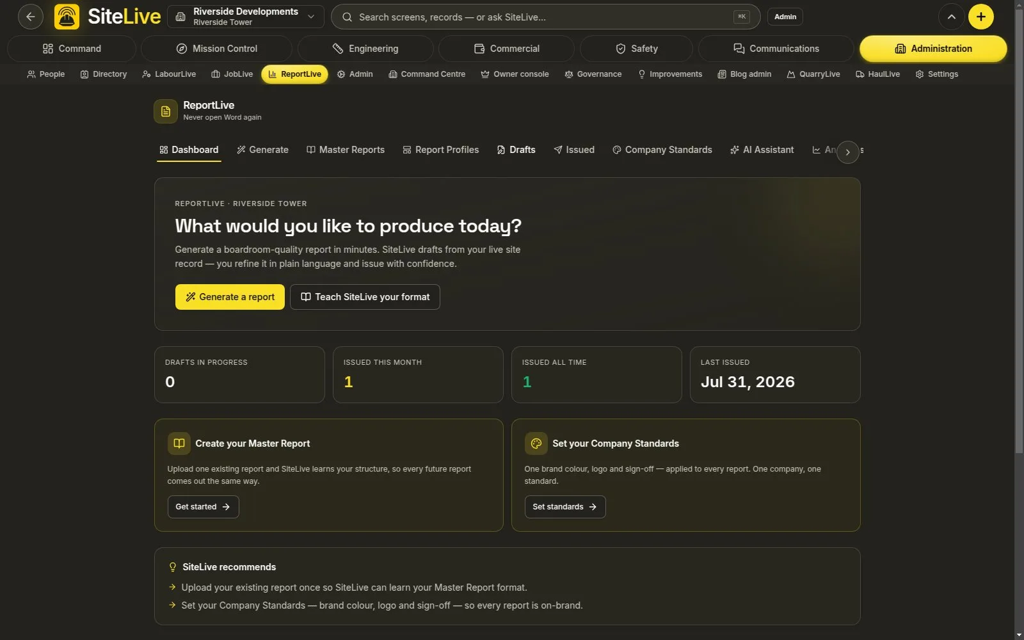Viewport: 1024px width, 640px height.
Task: Click the Master Report book icon
Action: (179, 444)
